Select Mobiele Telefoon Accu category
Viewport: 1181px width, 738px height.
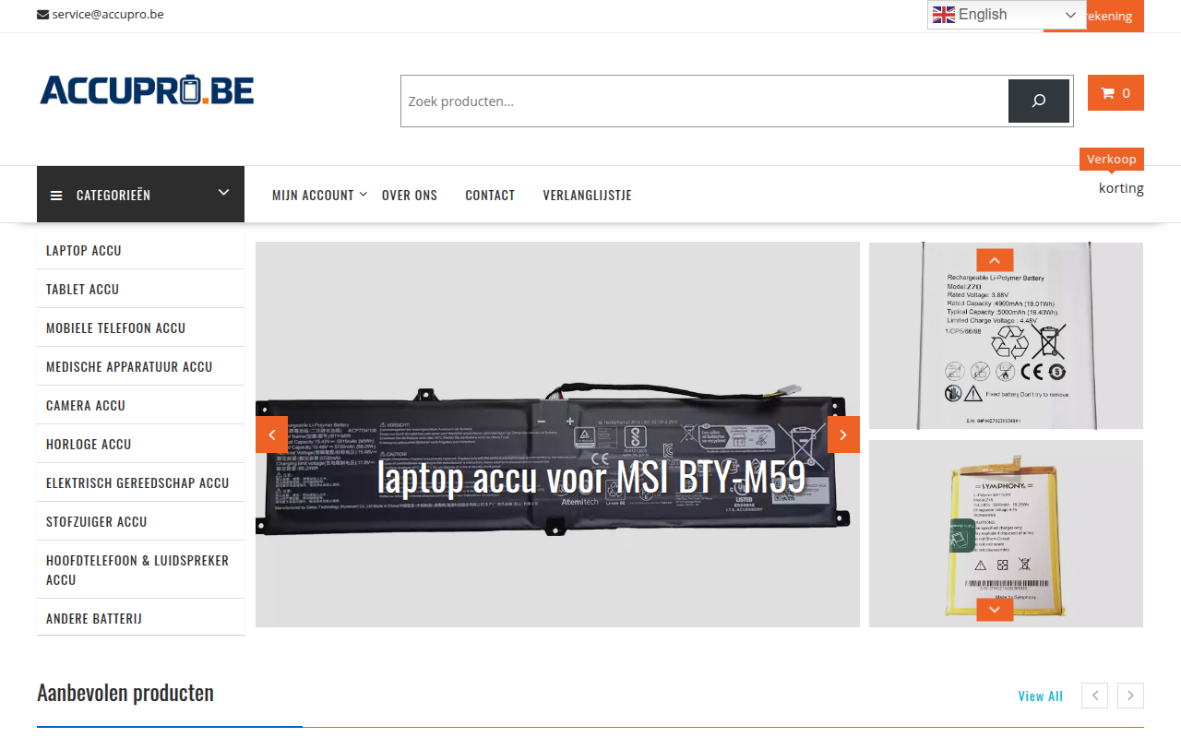140,327
